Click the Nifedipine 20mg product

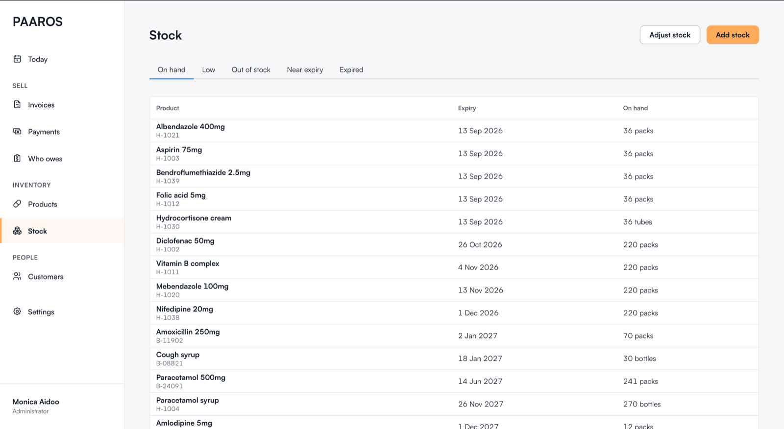(x=185, y=309)
